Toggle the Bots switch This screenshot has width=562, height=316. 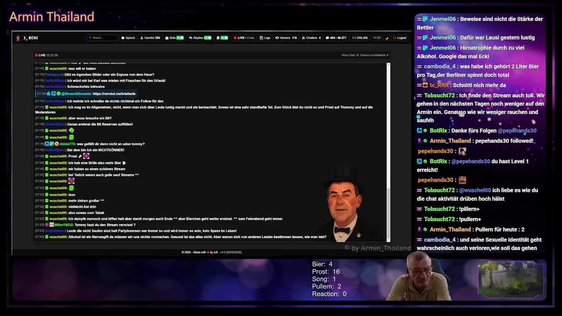coord(180,38)
